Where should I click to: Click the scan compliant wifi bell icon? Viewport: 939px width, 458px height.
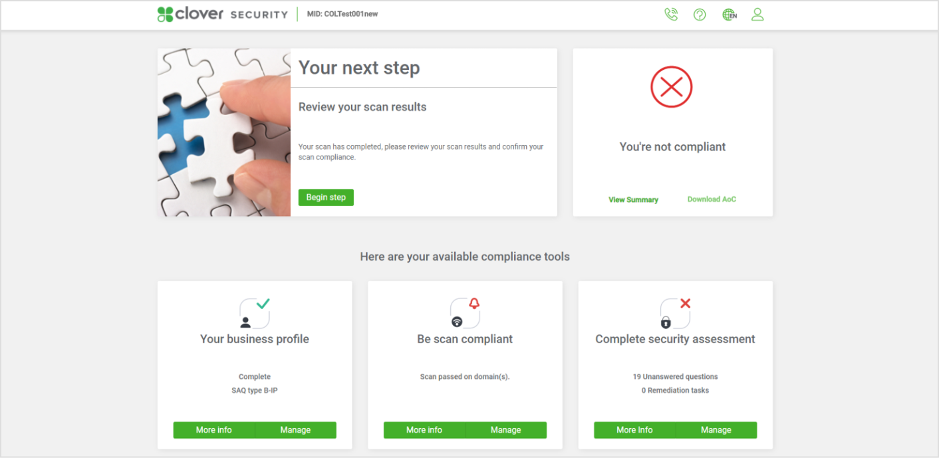(x=465, y=313)
